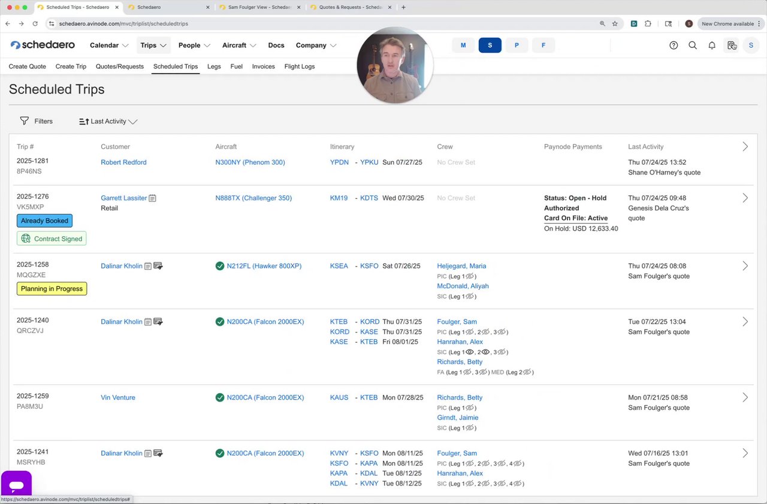Toggle Hanrahan, Alex SIC Leg 2 eye in trip 2025-1240

[x=486, y=352]
